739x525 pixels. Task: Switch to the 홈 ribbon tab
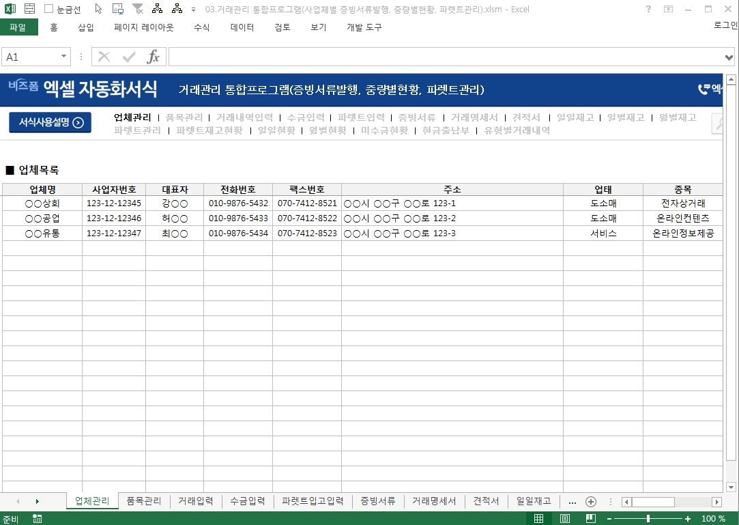point(54,27)
